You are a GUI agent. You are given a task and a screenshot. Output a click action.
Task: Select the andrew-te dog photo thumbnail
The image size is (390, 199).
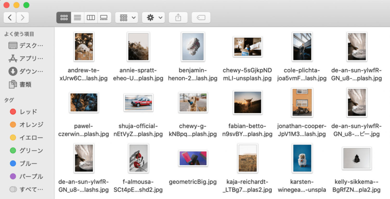pyautogui.click(x=84, y=47)
